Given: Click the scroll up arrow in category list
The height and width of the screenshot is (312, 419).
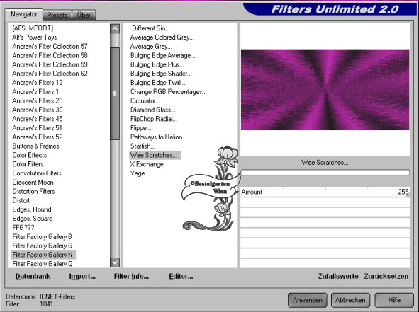Looking at the screenshot, I should [115, 28].
